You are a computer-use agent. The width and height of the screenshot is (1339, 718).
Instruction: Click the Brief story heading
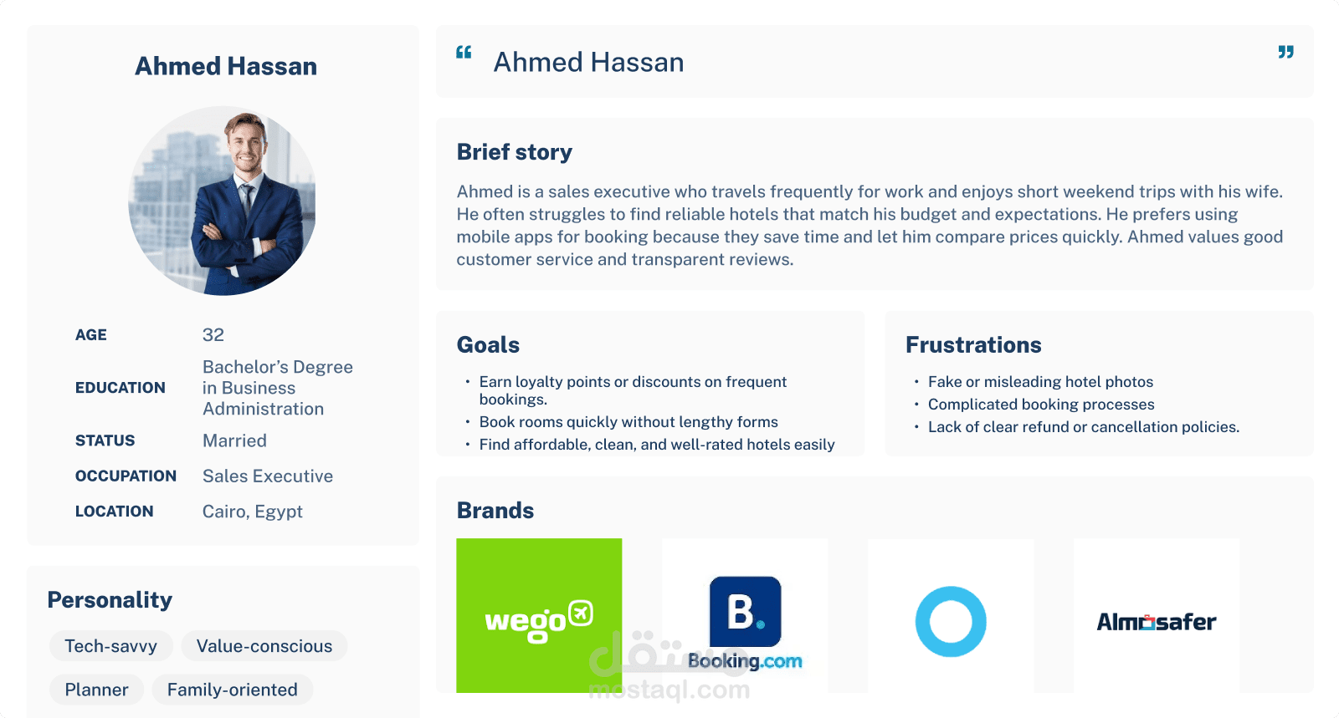[515, 152]
